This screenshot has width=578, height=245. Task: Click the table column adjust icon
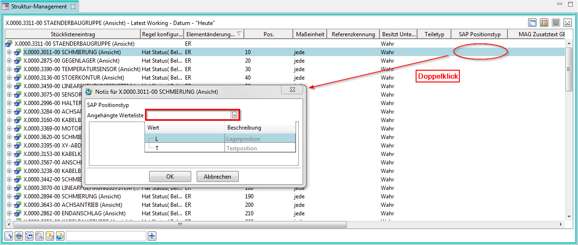[x=544, y=23]
